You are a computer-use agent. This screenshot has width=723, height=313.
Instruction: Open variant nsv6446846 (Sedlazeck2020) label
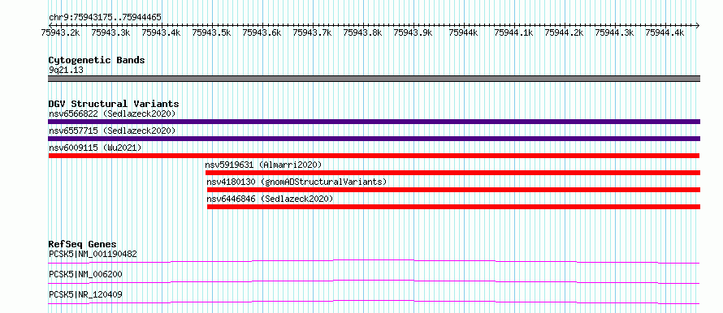[x=270, y=199]
